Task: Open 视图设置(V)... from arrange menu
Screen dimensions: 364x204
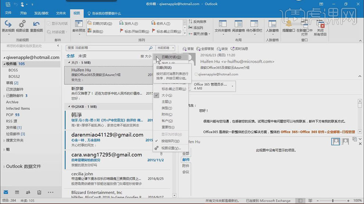Action: pyautogui.click(x=170, y=148)
